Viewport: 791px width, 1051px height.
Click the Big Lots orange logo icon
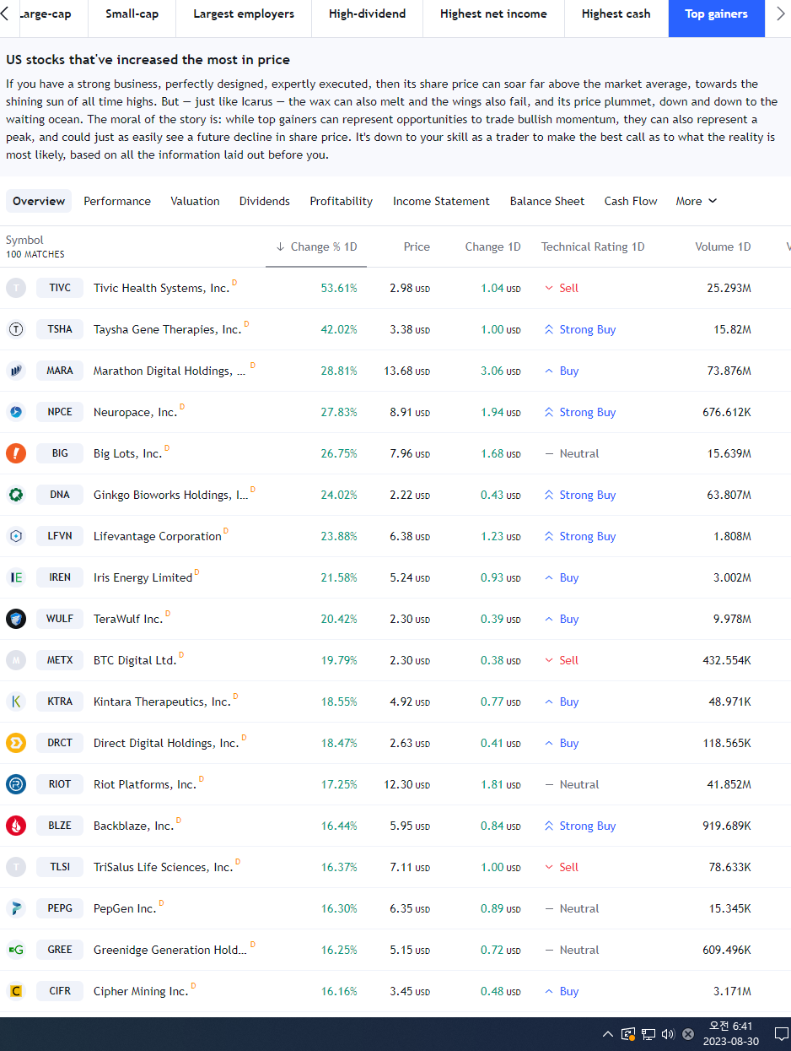pyautogui.click(x=16, y=453)
